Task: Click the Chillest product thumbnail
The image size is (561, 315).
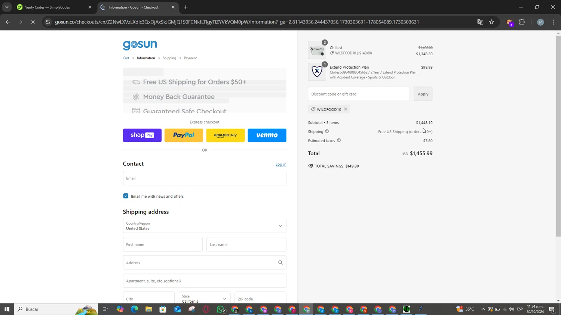Action: coord(317,50)
